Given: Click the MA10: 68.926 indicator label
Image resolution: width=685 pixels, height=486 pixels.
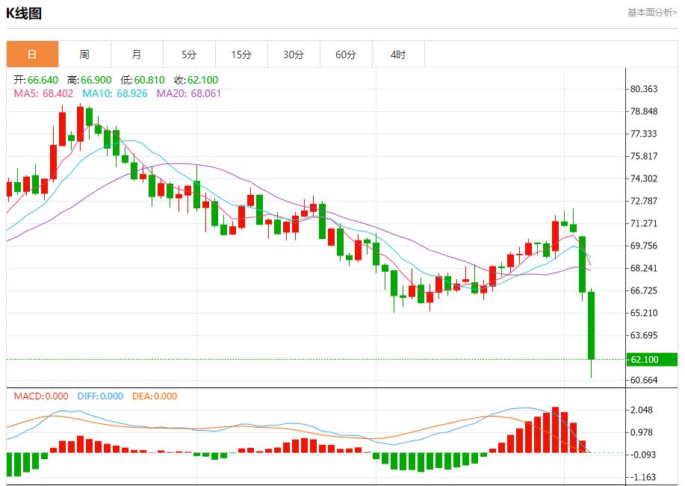Looking at the screenshot, I should pyautogui.click(x=115, y=93).
